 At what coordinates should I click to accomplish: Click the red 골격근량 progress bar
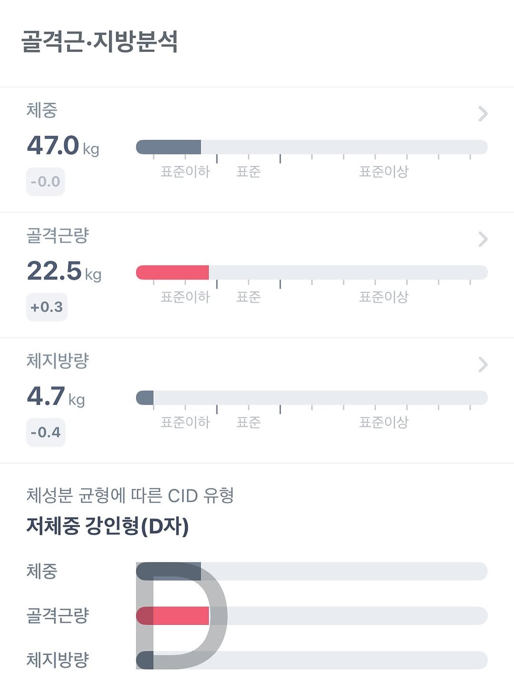(172, 273)
